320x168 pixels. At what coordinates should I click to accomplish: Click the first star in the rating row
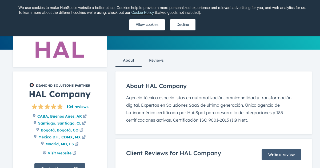click(x=34, y=106)
